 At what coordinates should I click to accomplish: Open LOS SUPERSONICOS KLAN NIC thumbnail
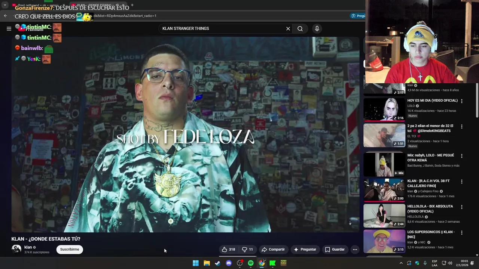coord(384,241)
